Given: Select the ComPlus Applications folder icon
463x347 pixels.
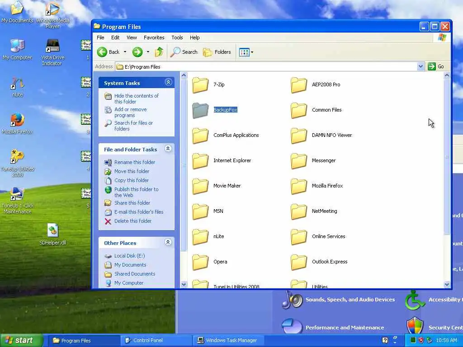Looking at the screenshot, I should 200,136.
